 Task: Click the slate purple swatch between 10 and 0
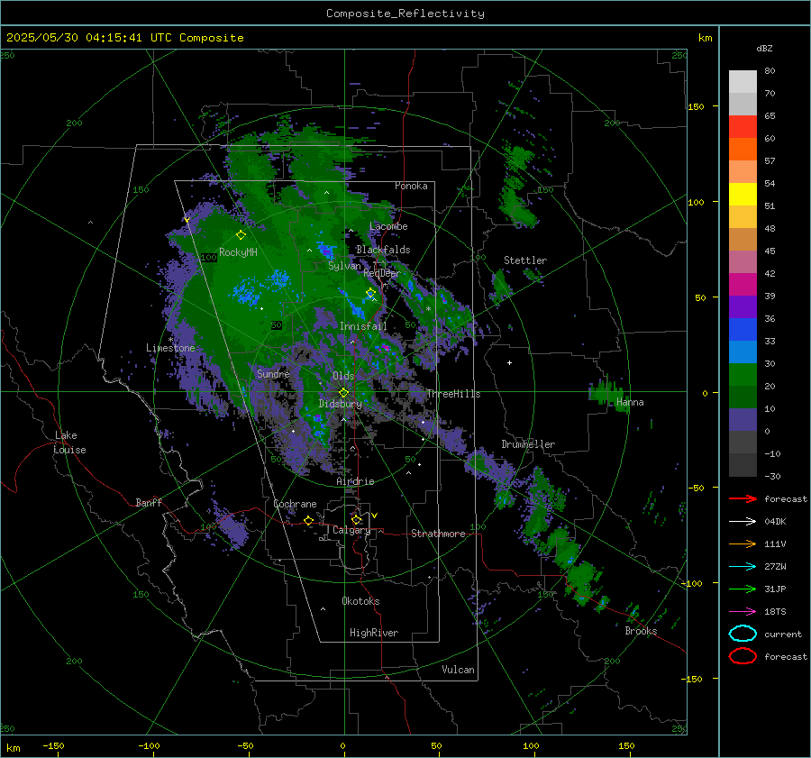click(x=743, y=420)
